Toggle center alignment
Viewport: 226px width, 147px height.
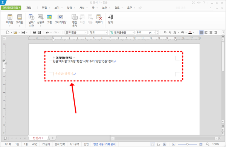point(211,33)
